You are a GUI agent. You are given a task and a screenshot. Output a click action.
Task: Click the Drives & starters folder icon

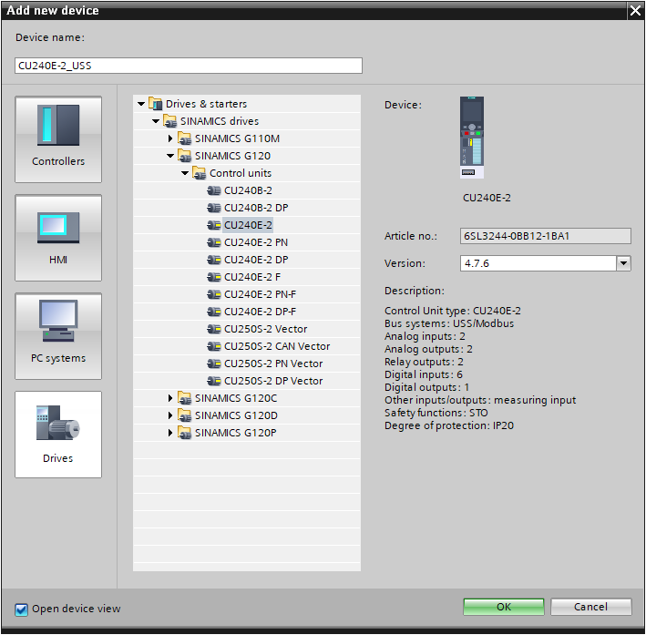coord(155,104)
